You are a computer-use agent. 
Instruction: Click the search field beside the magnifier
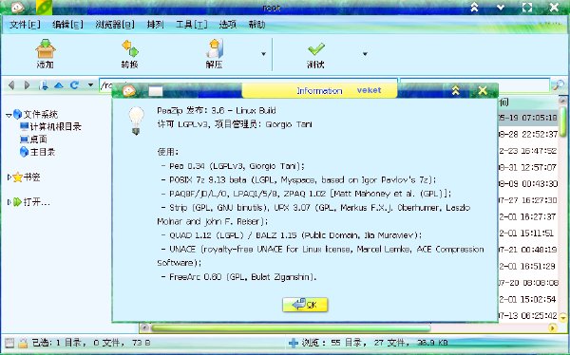coord(475,85)
